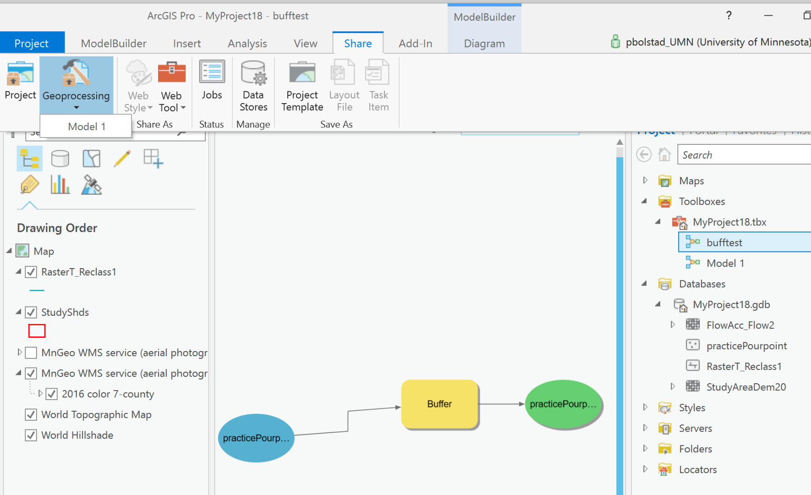Select List By Charts icon
811x495 pixels.
60,185
